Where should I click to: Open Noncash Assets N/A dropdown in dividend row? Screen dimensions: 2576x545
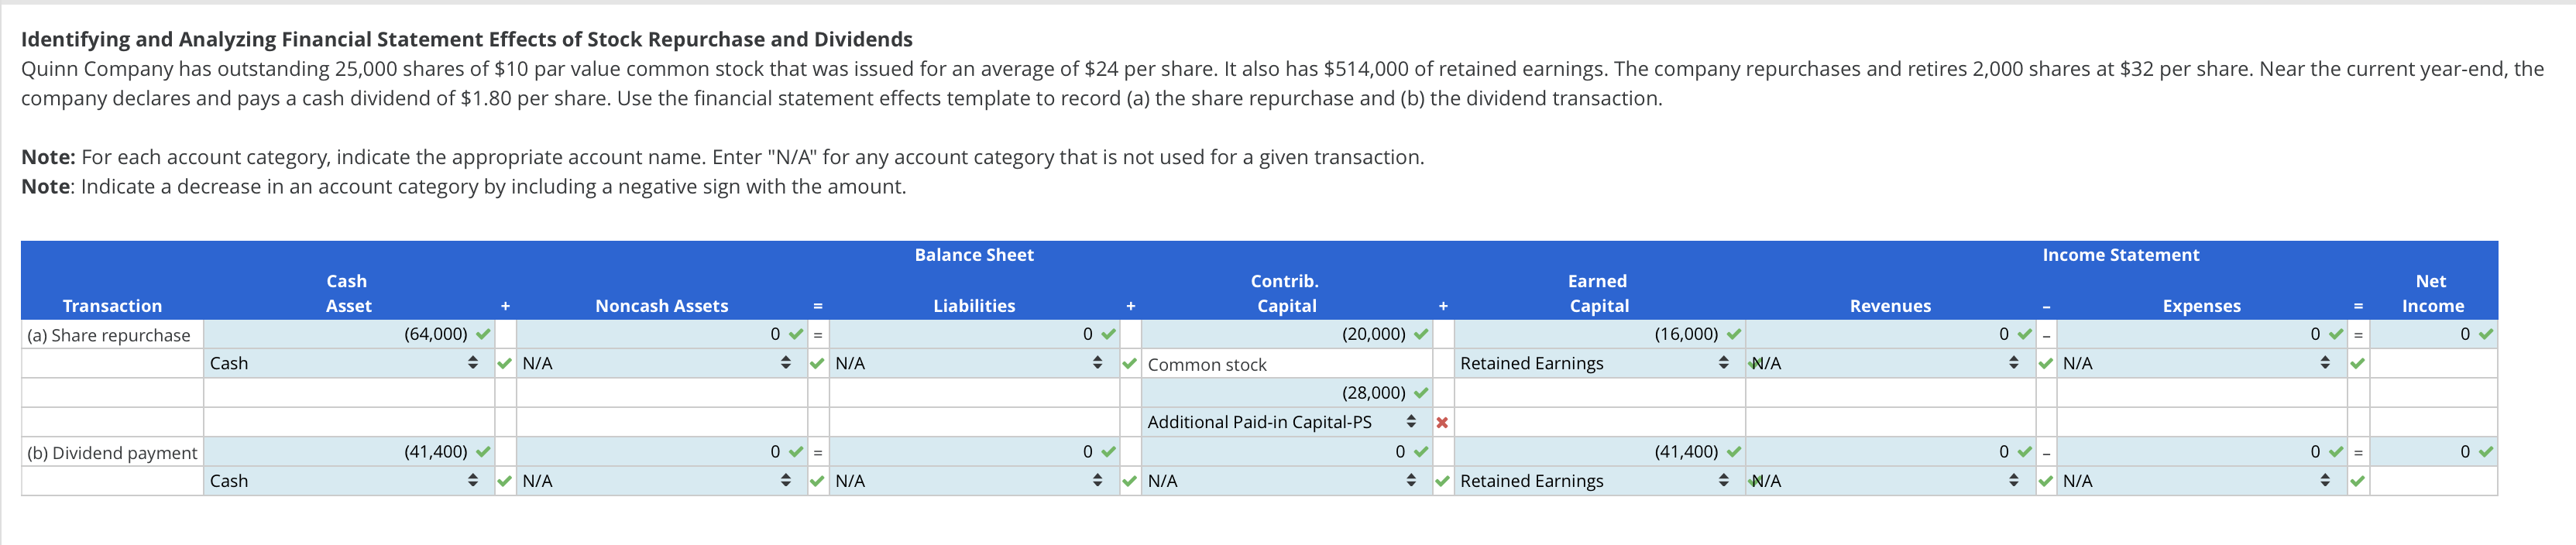pyautogui.click(x=661, y=481)
